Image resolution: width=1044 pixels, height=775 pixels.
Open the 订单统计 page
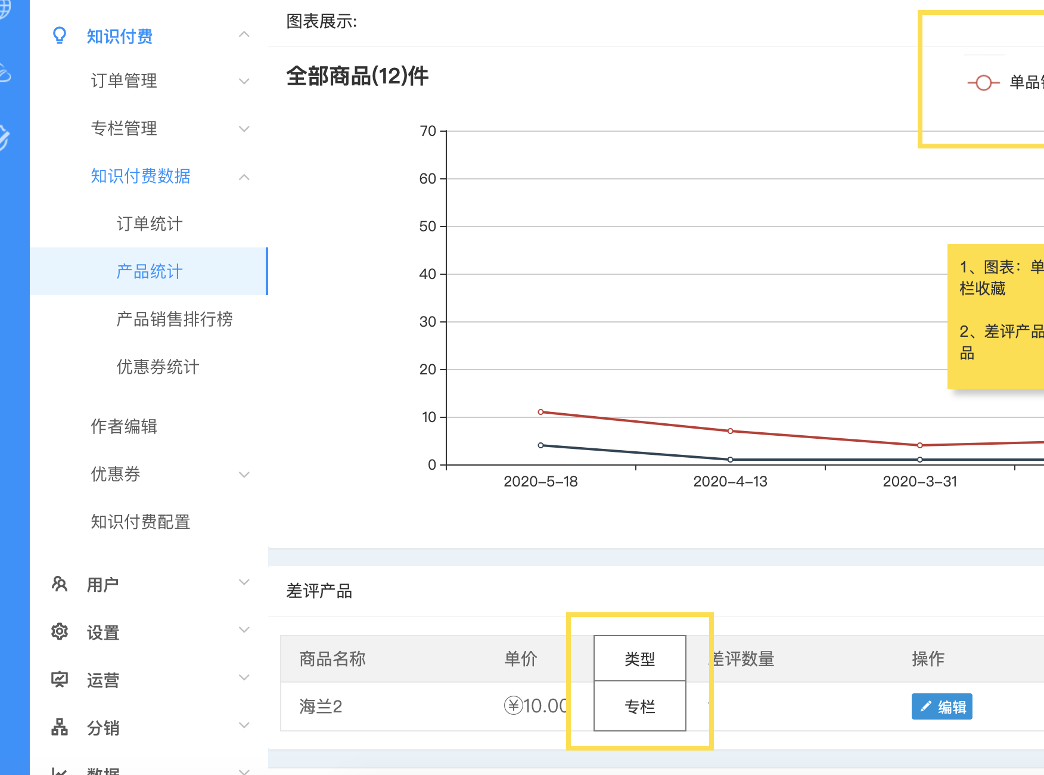(150, 224)
